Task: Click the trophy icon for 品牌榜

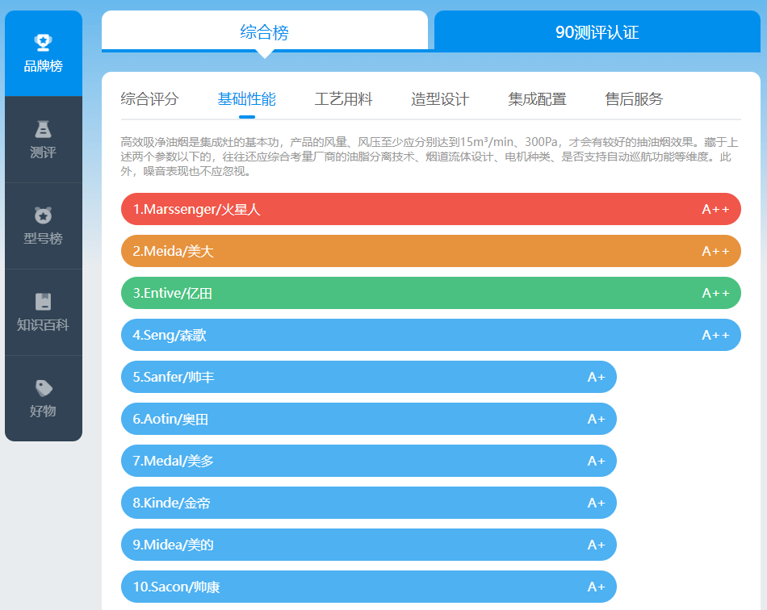Action: [x=43, y=43]
